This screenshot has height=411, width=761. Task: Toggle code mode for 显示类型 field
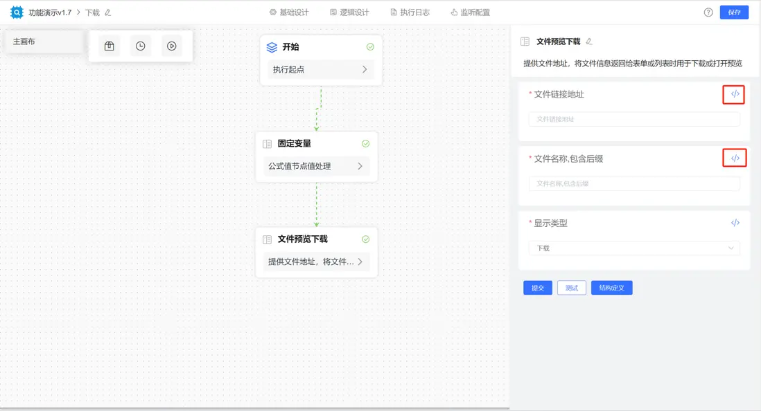click(x=735, y=223)
